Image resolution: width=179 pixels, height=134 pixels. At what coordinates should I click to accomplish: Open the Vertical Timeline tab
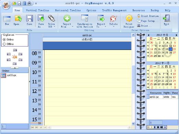38,10
